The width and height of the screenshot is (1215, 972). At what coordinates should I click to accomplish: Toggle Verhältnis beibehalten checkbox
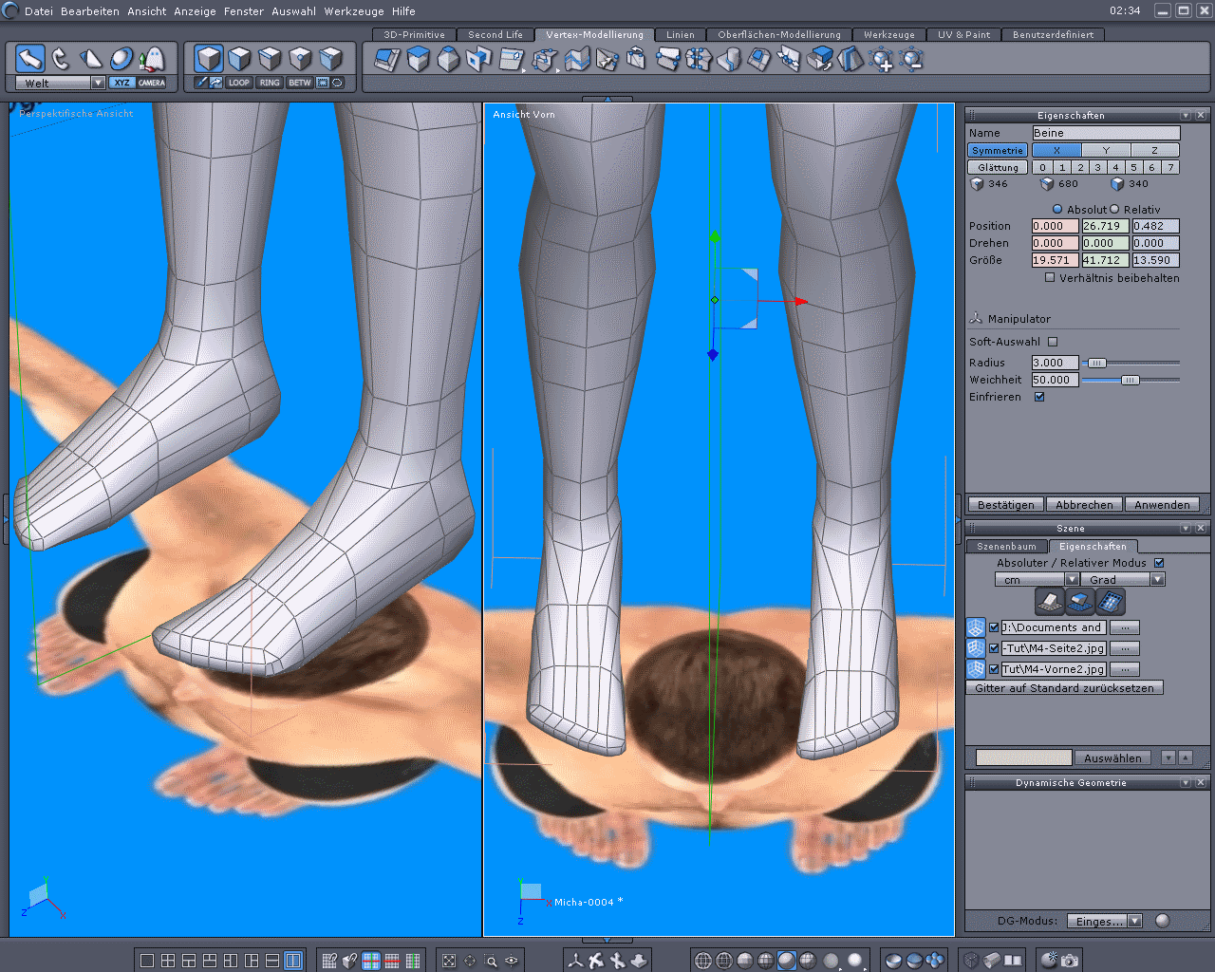[x=1050, y=278]
